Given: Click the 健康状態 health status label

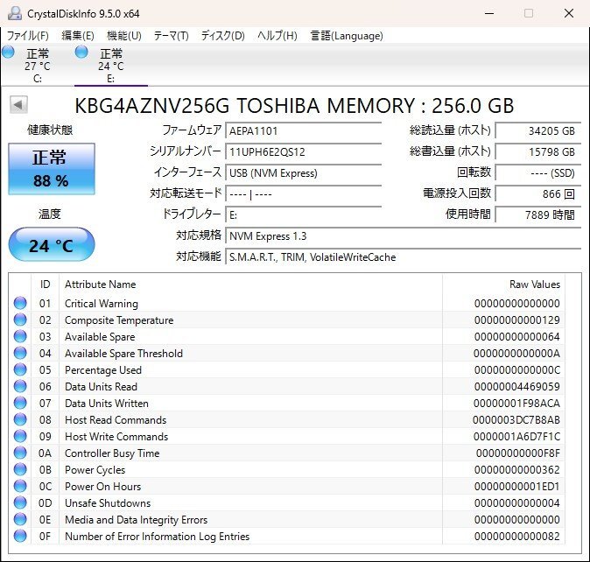Looking at the screenshot, I should point(50,130).
